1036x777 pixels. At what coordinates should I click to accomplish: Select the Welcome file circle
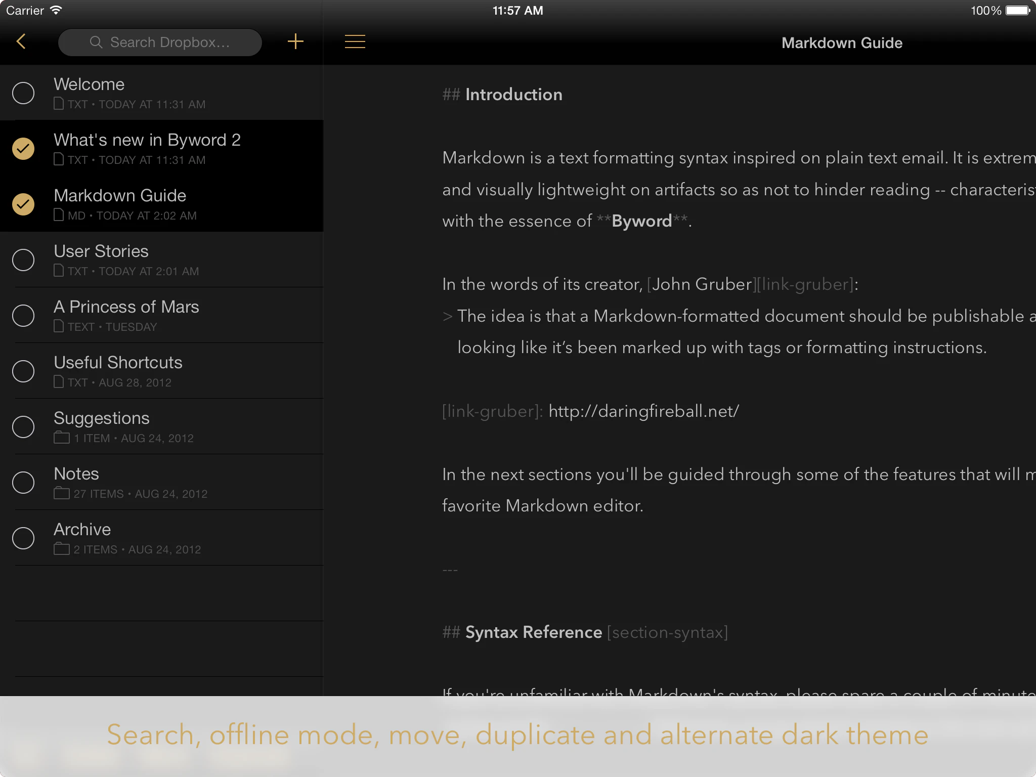pos(23,93)
